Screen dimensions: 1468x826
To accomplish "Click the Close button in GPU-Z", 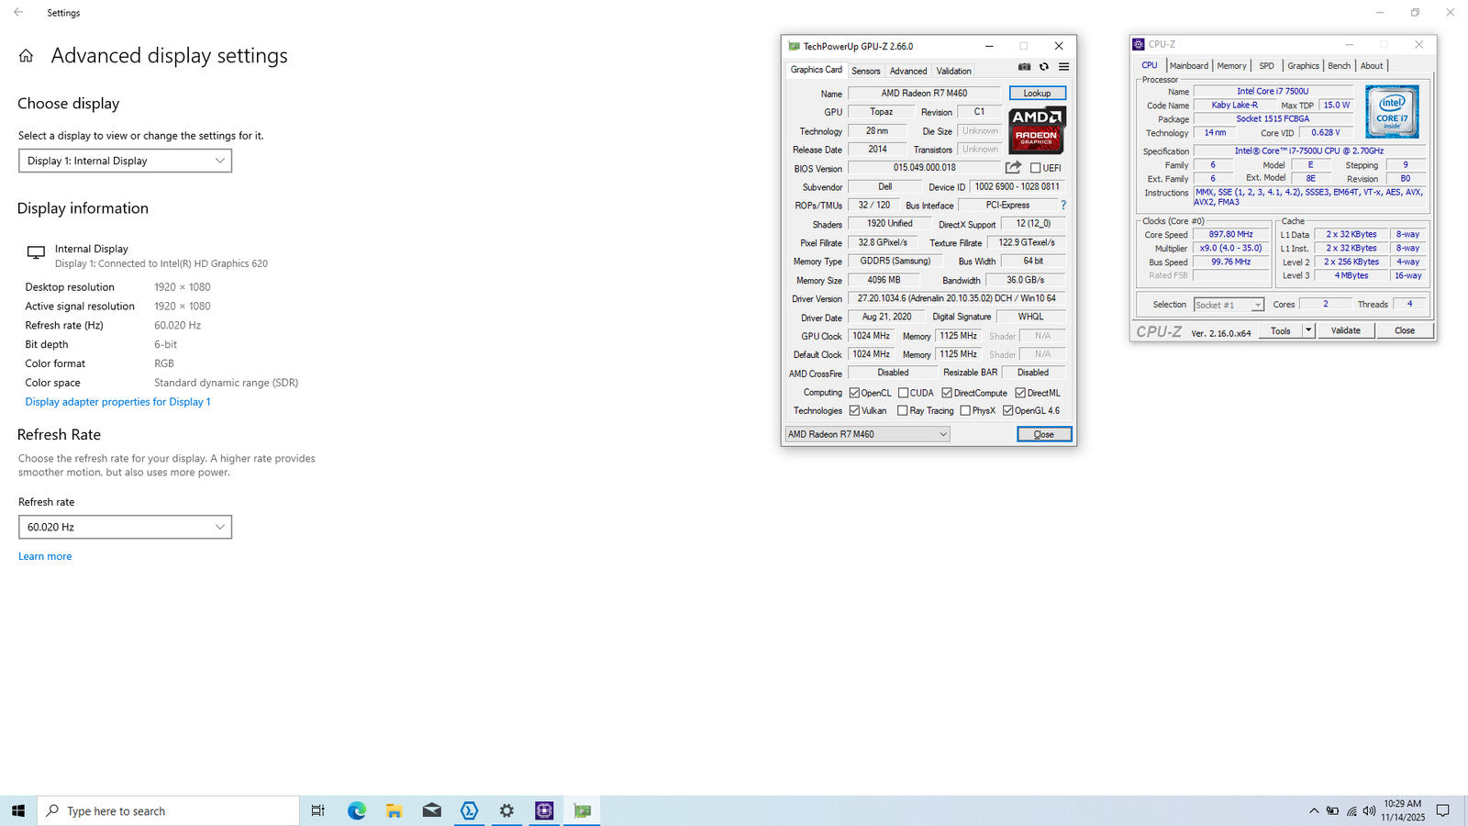I will [1044, 434].
